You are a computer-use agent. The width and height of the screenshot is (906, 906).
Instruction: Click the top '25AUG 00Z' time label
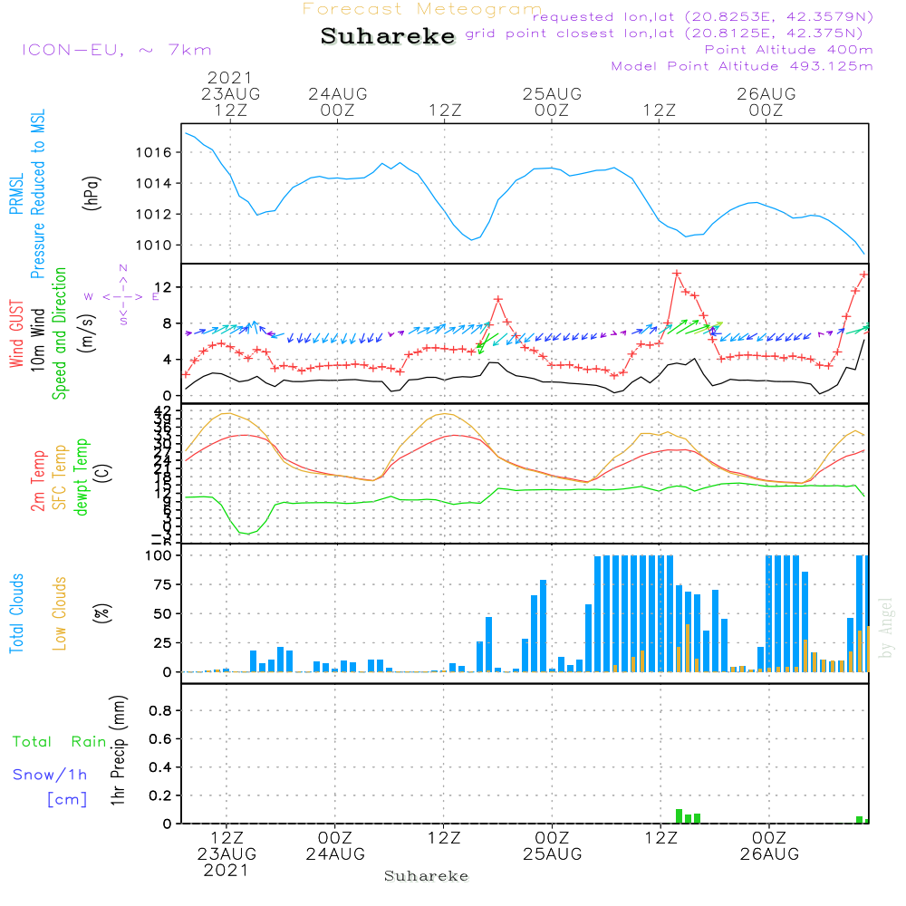[552, 101]
